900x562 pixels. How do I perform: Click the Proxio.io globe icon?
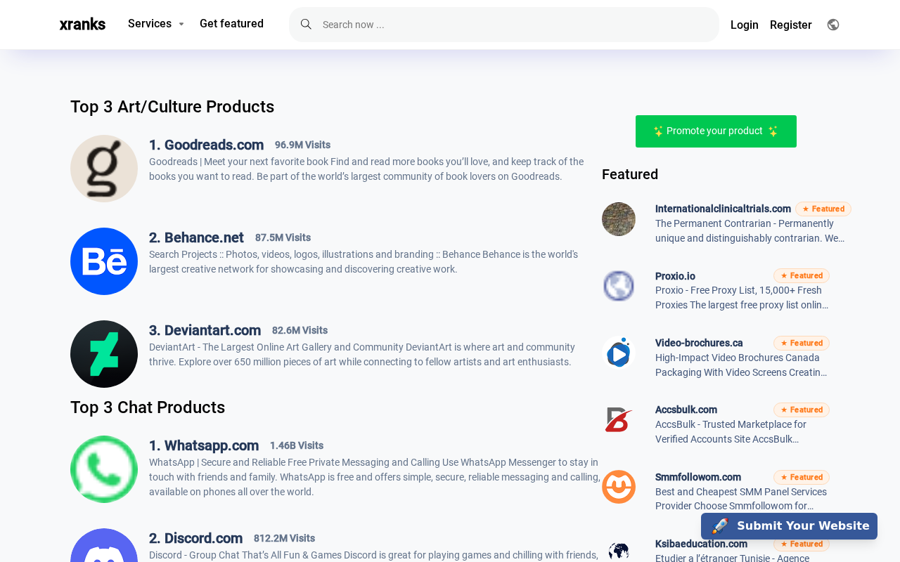[x=619, y=286]
